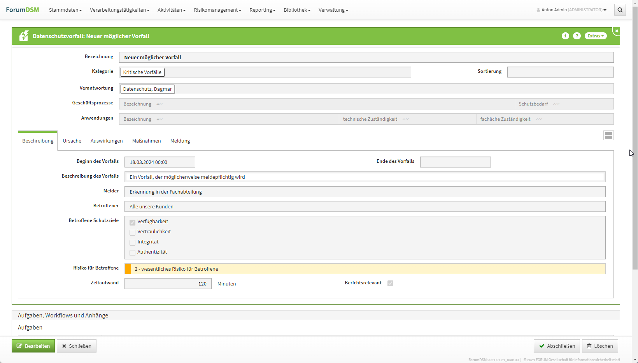Viewport: 638px width, 363px height.
Task: Click the orange risk level color indicator
Action: click(128, 269)
